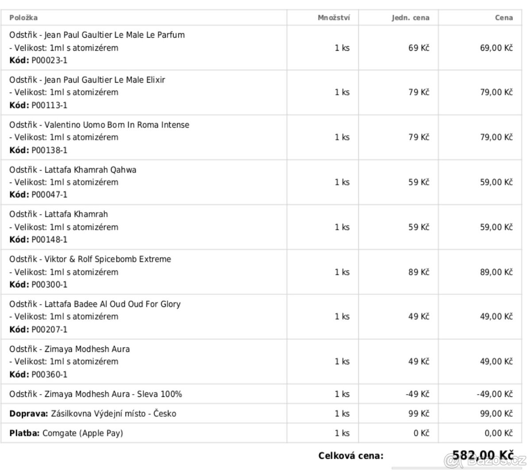
Task: Click product code P00360-1
Action: (49, 374)
